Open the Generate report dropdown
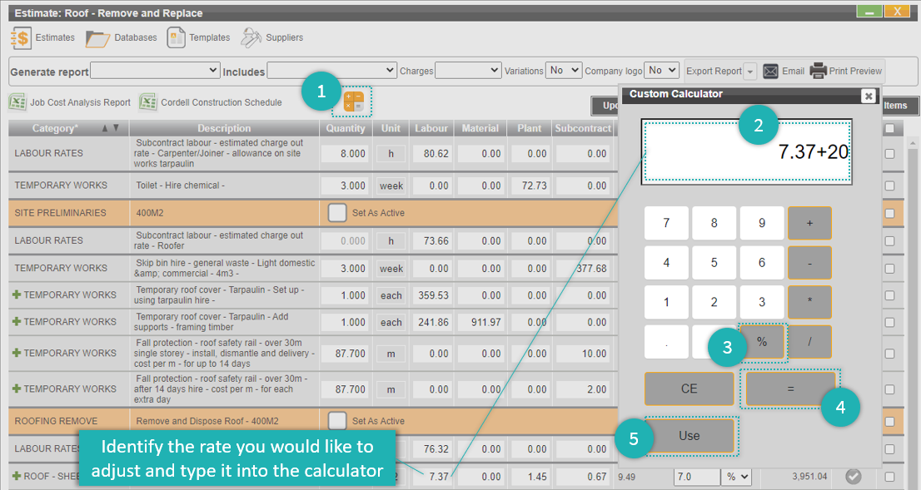Screen dimensions: 921x490 (155, 71)
